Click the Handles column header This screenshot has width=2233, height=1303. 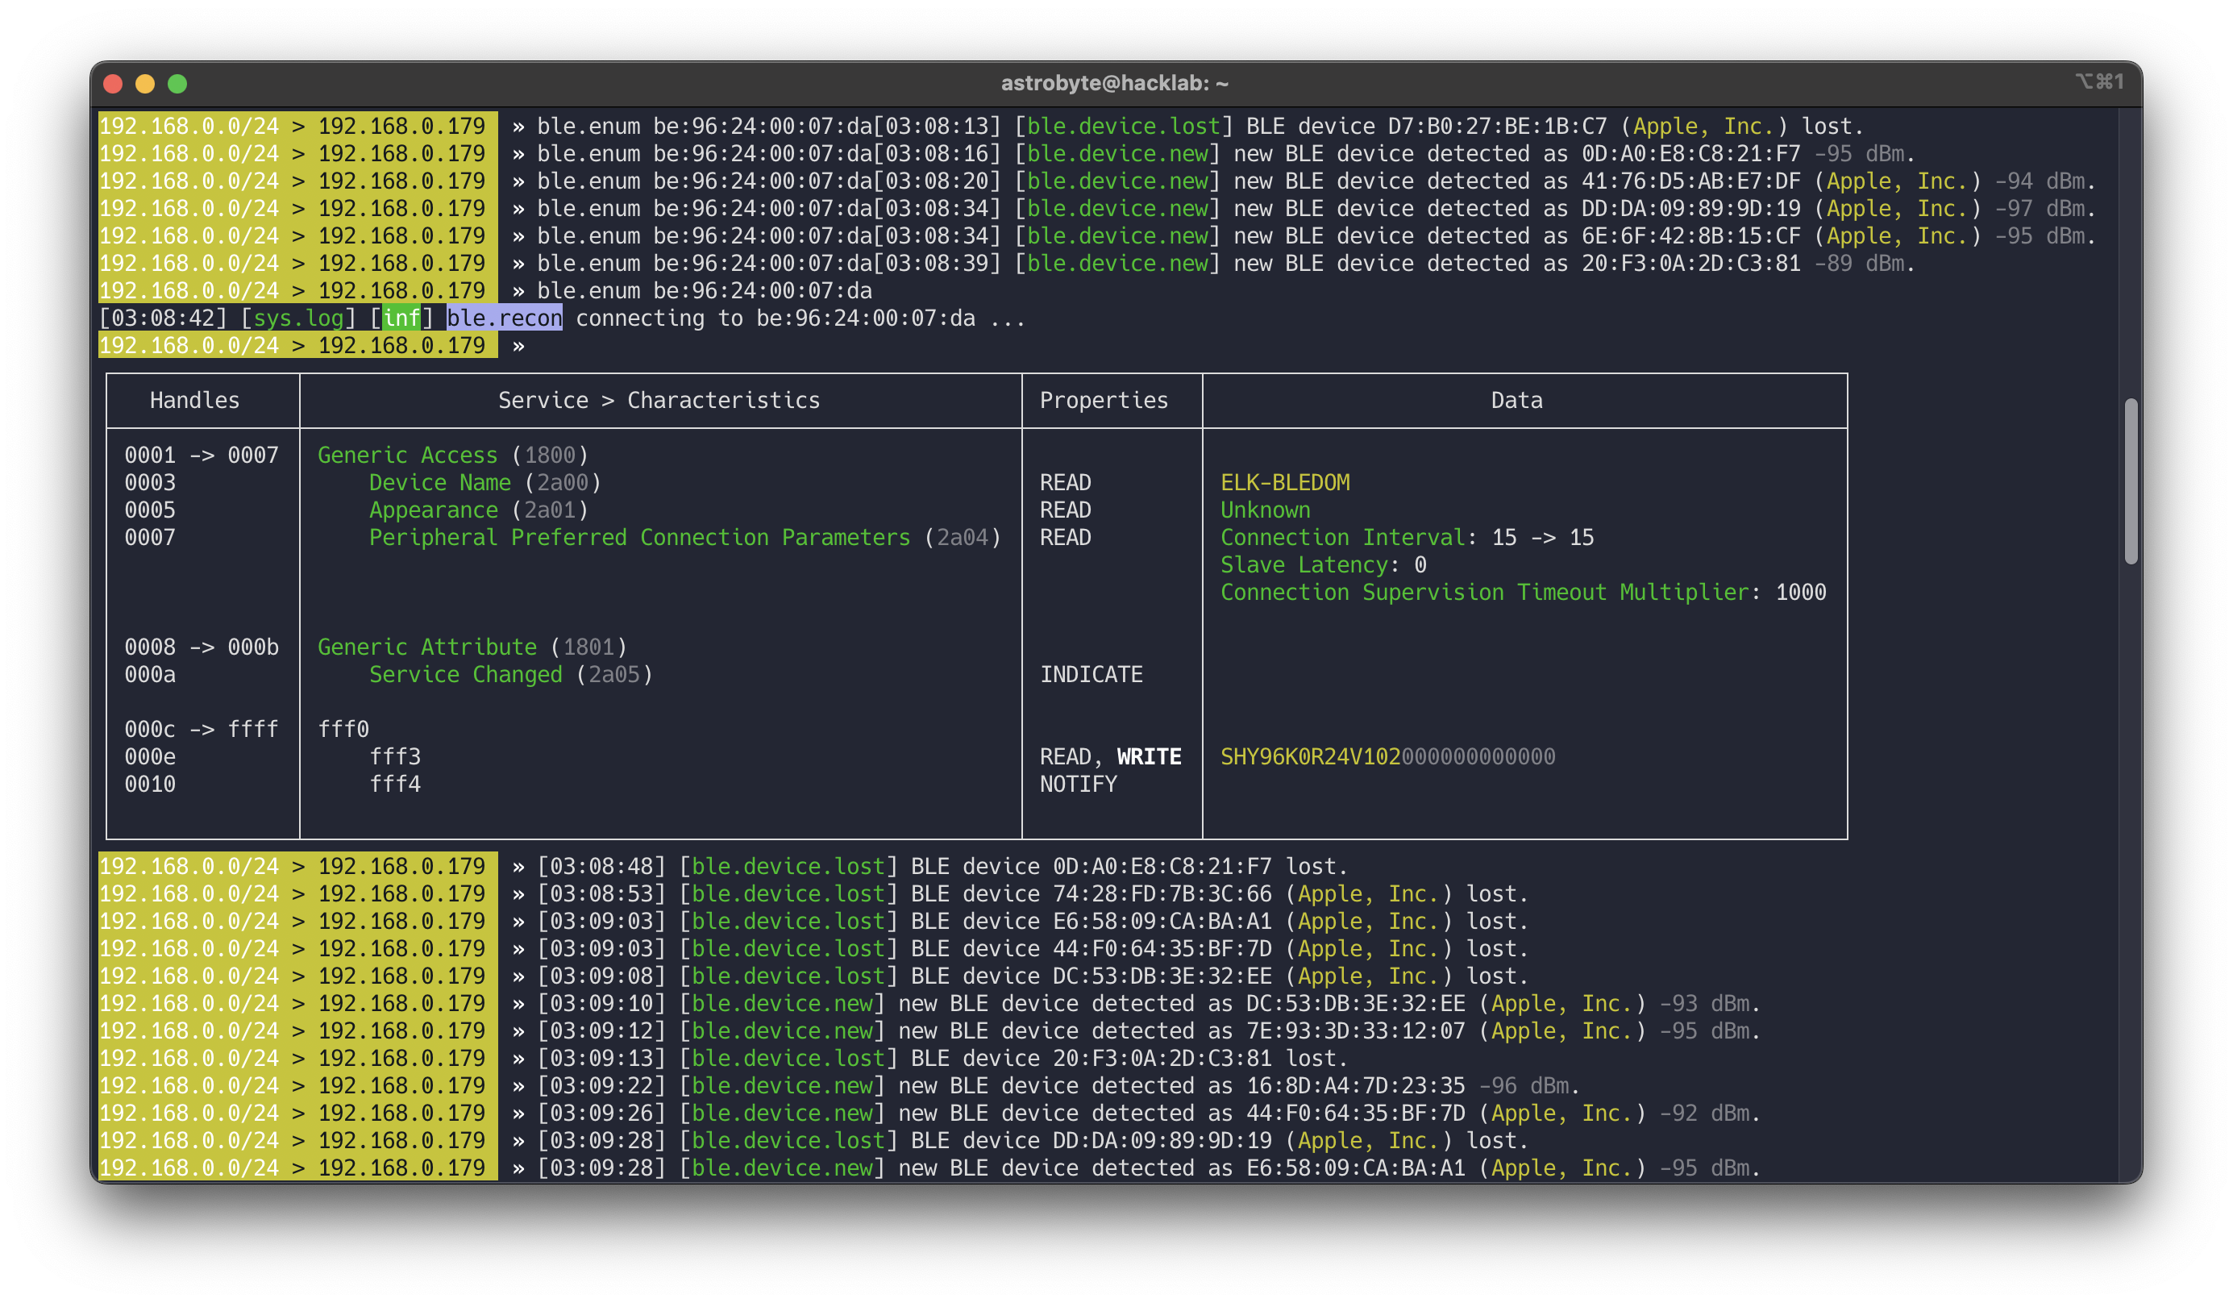pyautogui.click(x=194, y=401)
